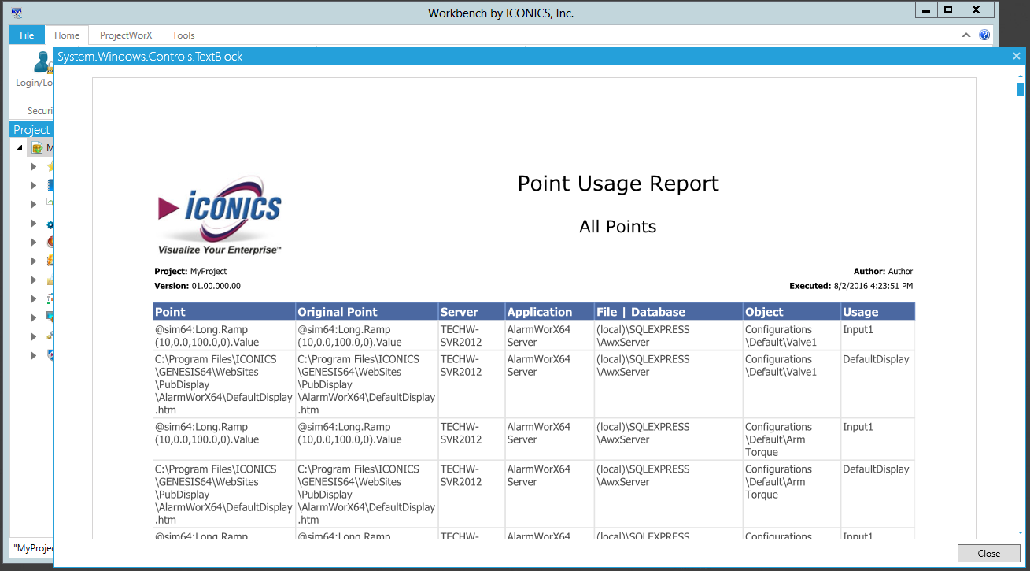The image size is (1030, 571).
Task: Open the blue Help question mark icon
Action: click(984, 35)
